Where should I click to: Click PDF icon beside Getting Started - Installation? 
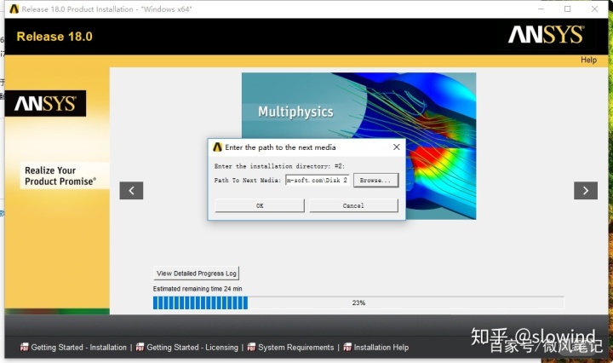click(x=24, y=347)
